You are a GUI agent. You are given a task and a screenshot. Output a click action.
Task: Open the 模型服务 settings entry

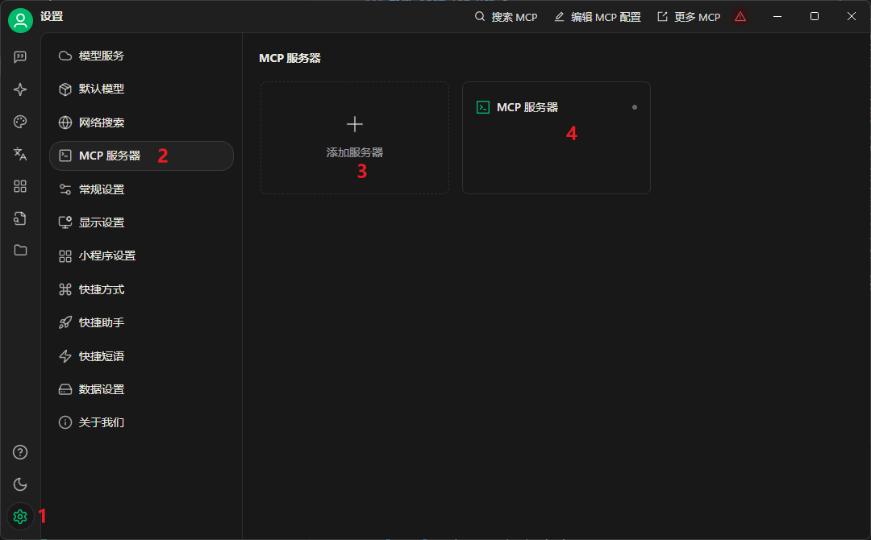101,56
